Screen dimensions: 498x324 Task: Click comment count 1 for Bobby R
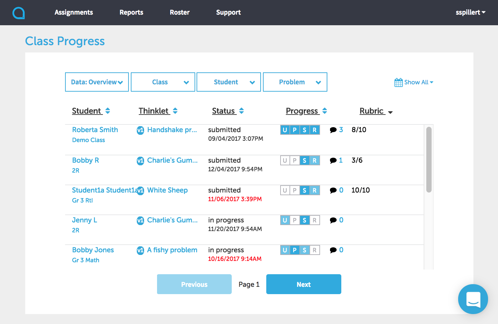(341, 160)
